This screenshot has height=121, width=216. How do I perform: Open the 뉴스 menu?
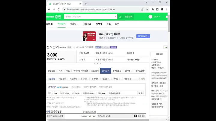coord(109,24)
